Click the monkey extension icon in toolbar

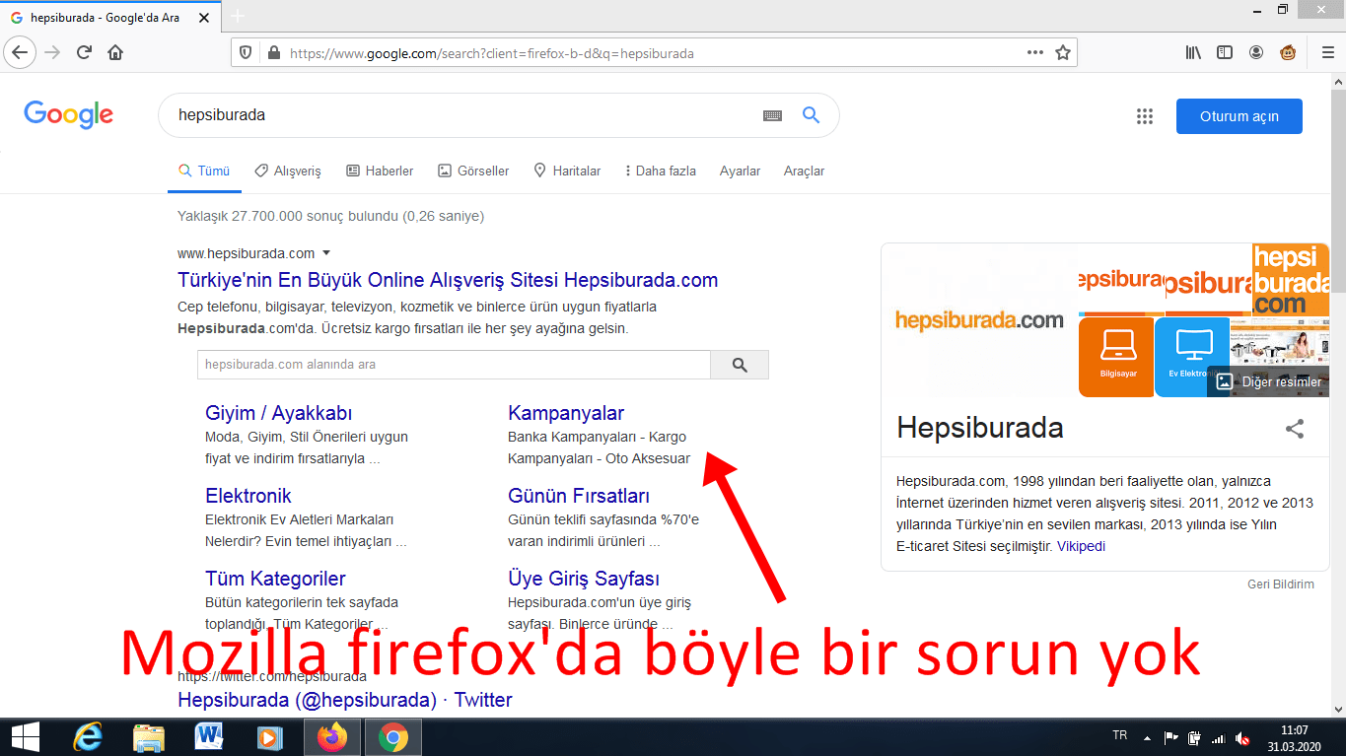[1288, 52]
